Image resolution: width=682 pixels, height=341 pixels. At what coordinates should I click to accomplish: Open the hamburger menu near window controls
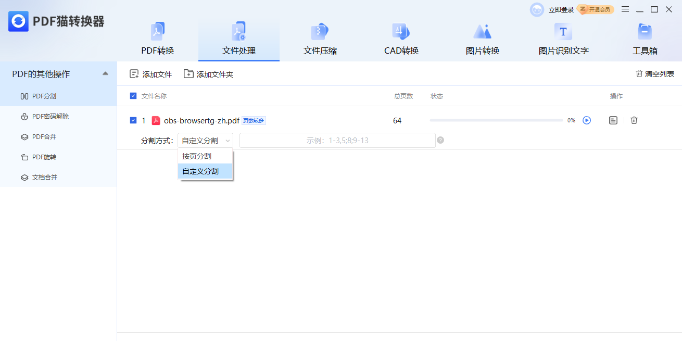point(625,9)
